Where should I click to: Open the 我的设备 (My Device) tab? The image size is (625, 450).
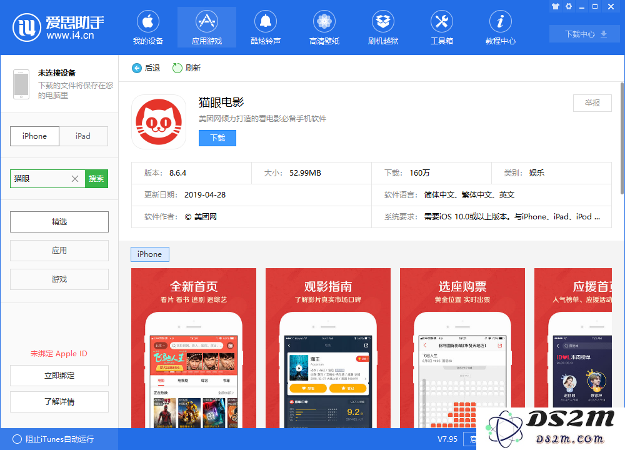pos(148,27)
